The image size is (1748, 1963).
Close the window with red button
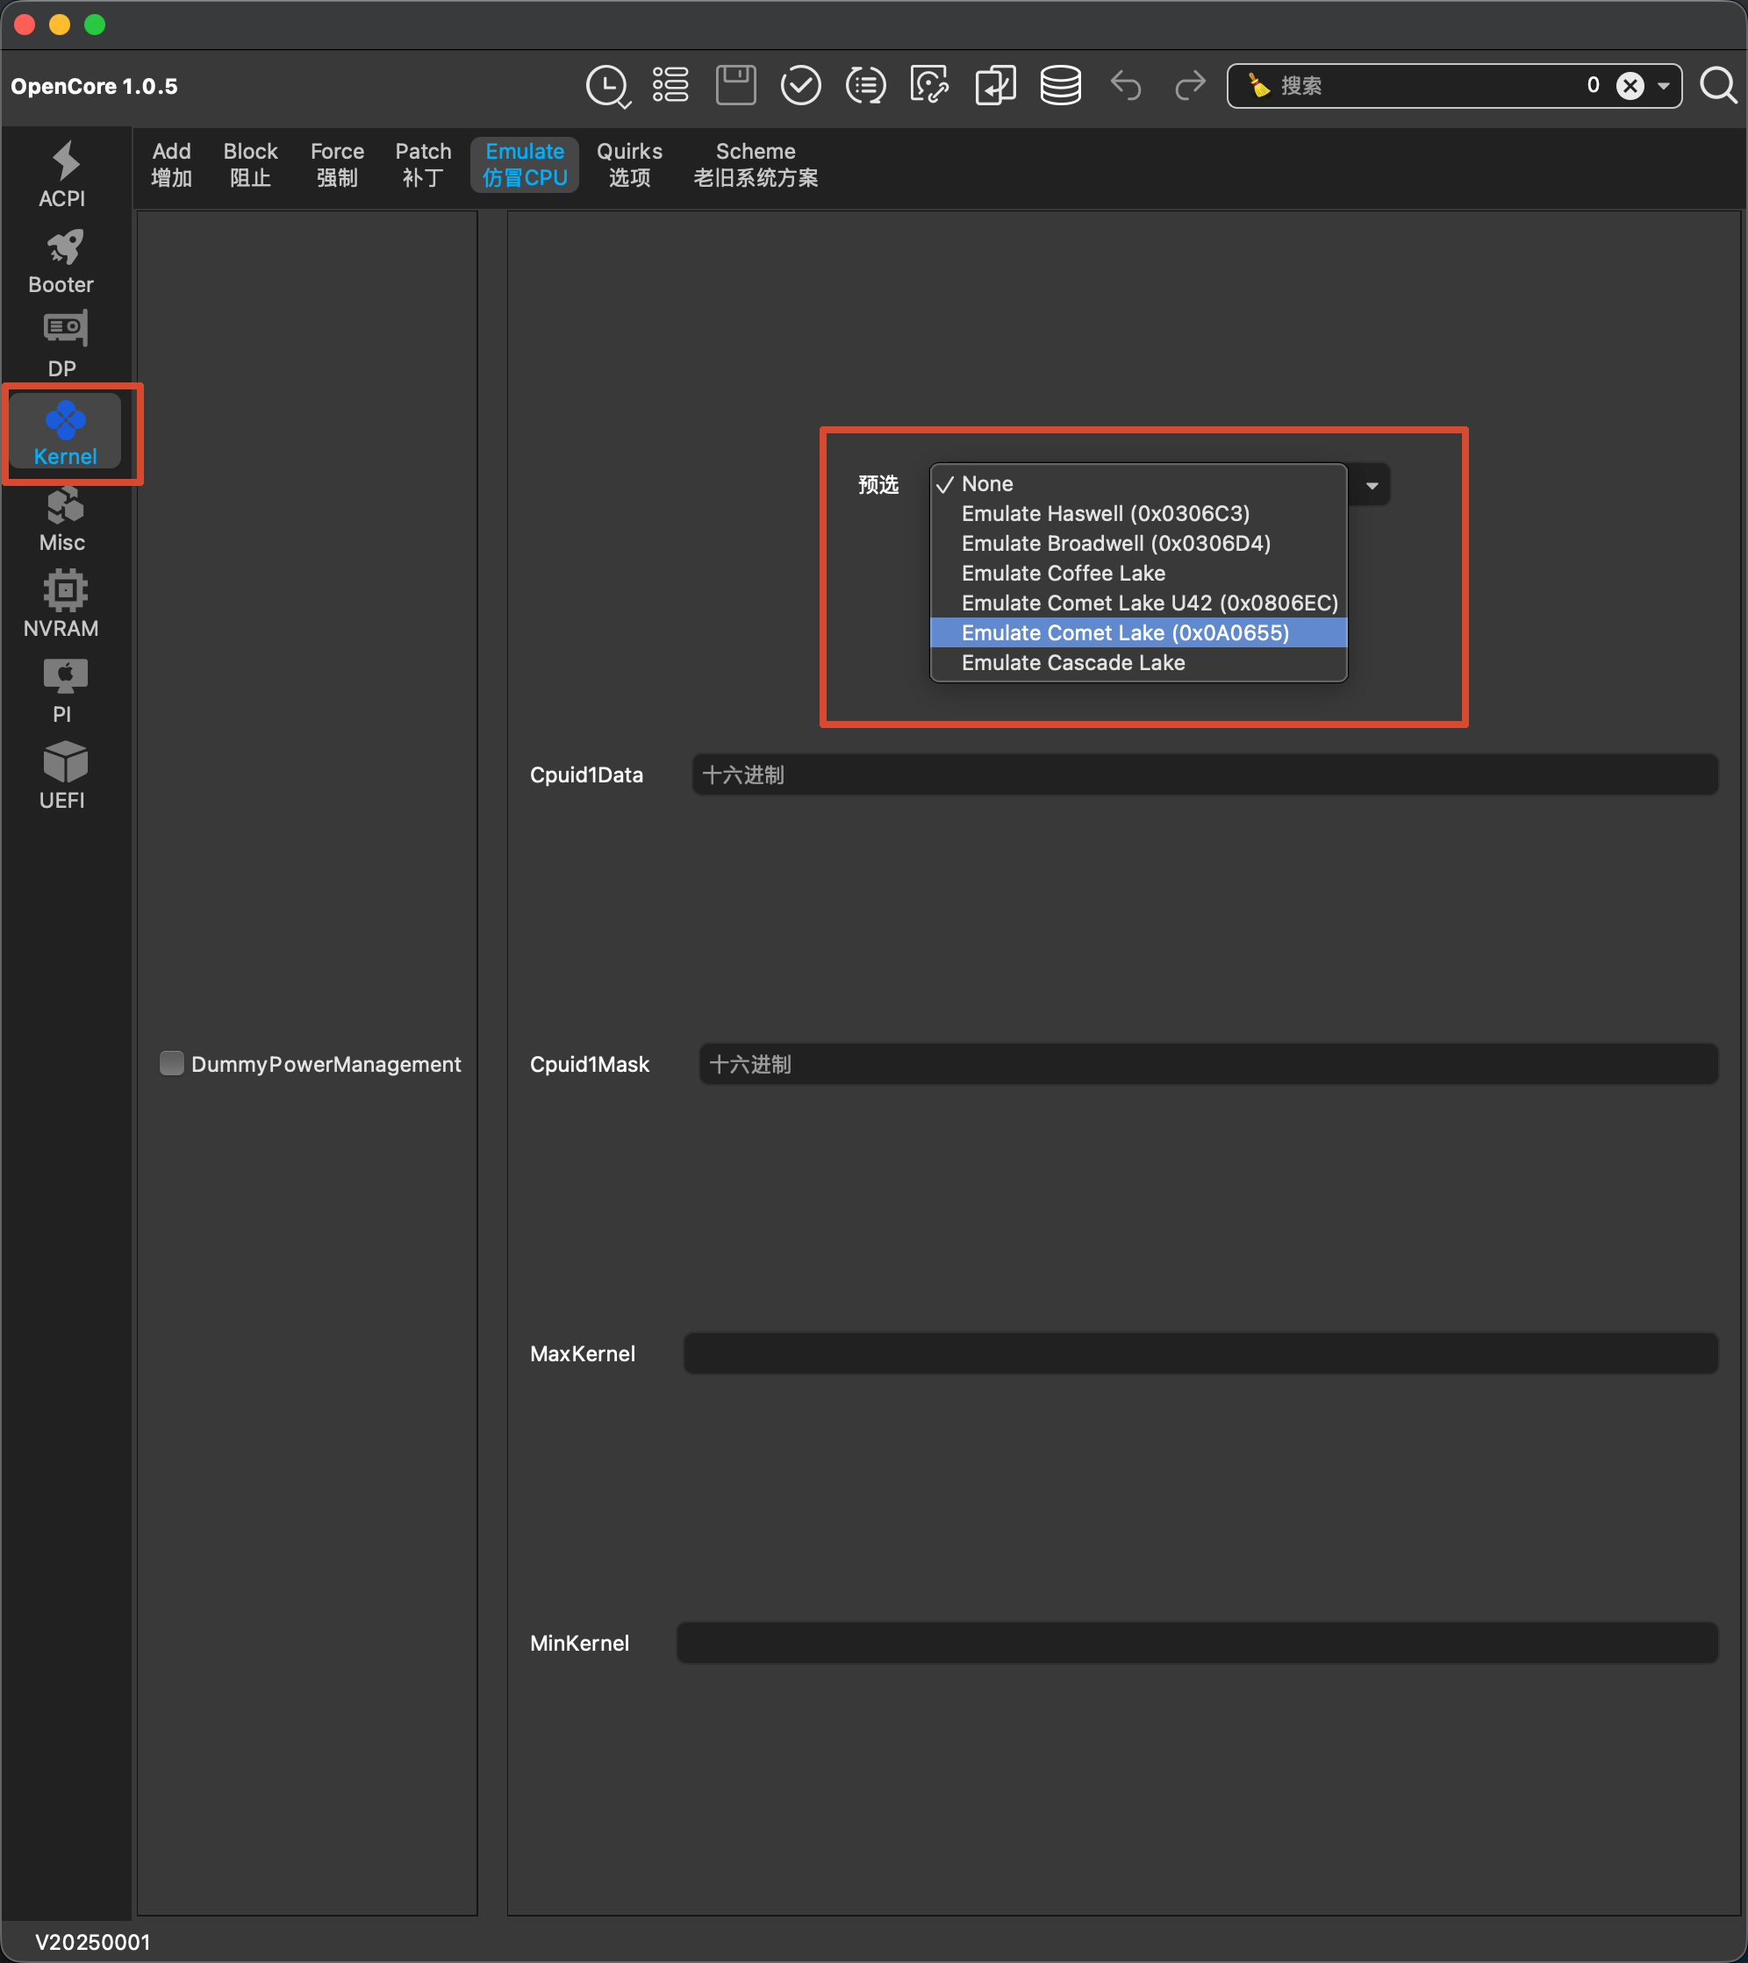pyautogui.click(x=25, y=24)
